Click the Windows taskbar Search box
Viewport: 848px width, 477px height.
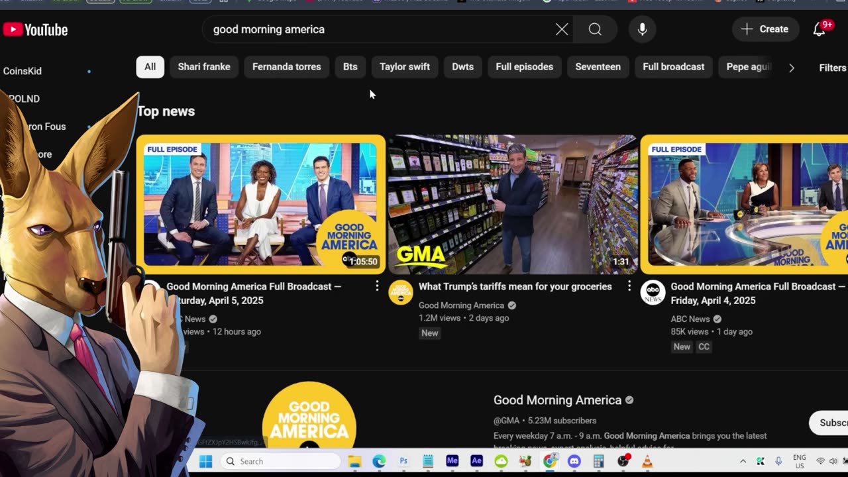[280, 461]
